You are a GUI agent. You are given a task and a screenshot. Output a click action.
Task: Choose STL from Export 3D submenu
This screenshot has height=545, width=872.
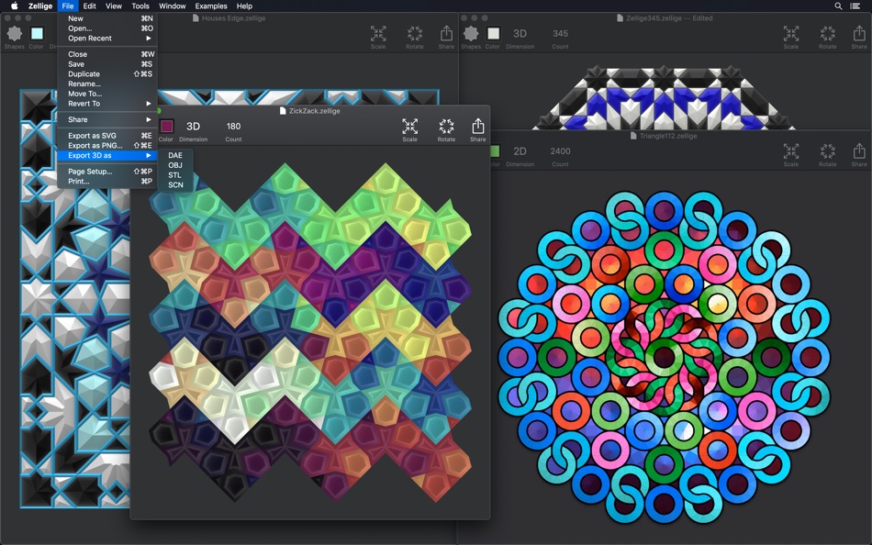point(175,175)
